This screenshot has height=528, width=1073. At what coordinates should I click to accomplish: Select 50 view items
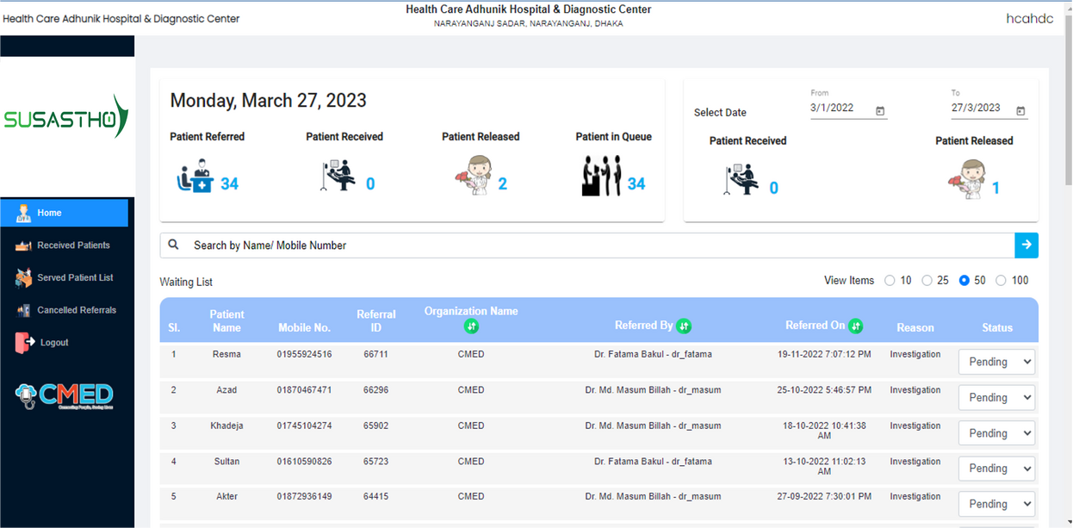pyautogui.click(x=964, y=280)
